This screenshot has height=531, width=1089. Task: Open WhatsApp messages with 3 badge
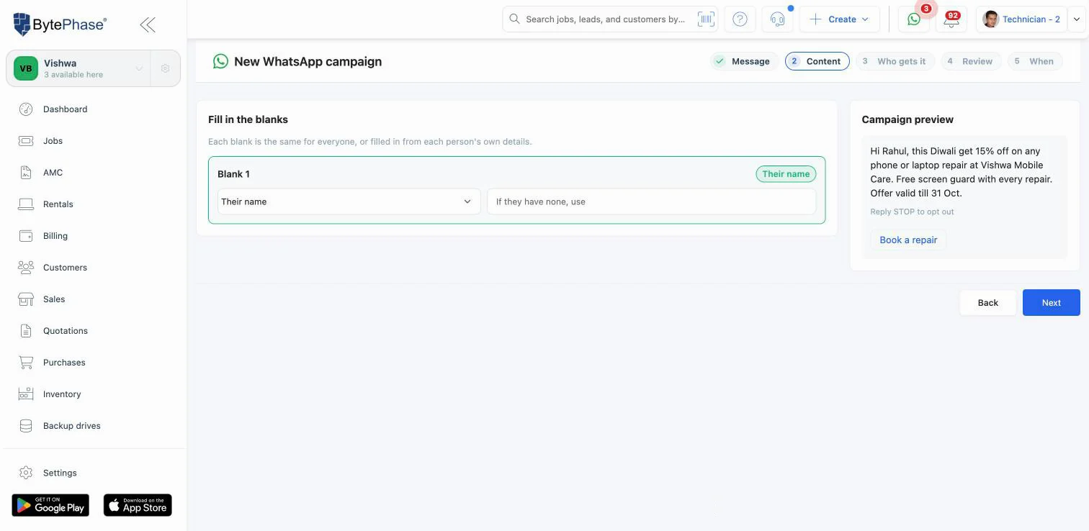[x=914, y=19]
